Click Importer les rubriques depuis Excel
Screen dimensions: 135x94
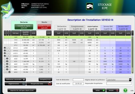pyautogui.click(x=22, y=90)
